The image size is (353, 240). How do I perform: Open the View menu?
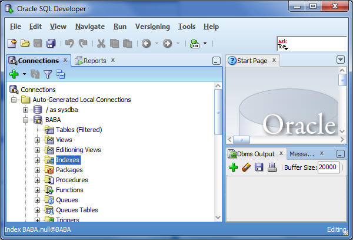[x=58, y=27]
